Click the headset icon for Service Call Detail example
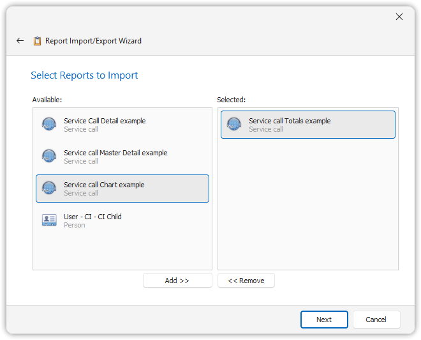421x340 pixels. [x=49, y=125]
